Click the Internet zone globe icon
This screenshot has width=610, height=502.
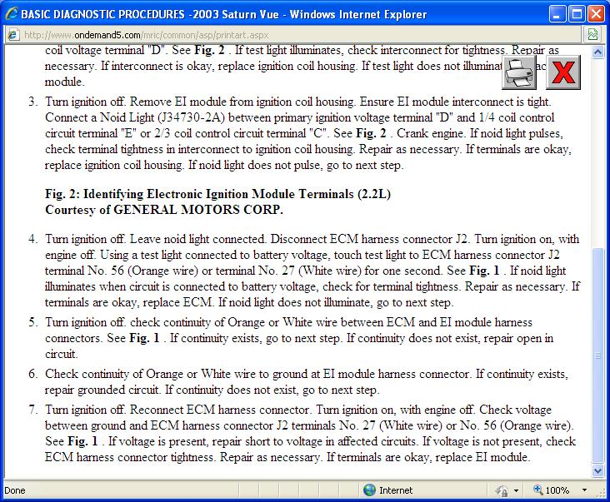369,490
